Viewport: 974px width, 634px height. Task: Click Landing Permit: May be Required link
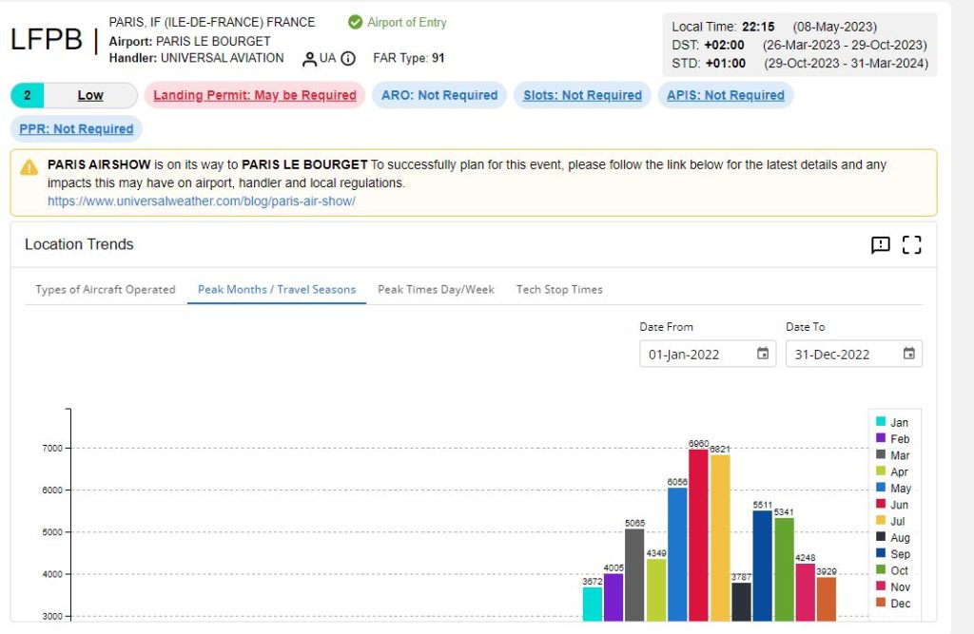click(x=255, y=95)
